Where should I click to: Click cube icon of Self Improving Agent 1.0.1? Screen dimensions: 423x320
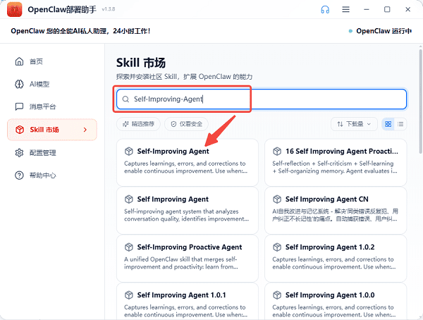[129, 295]
